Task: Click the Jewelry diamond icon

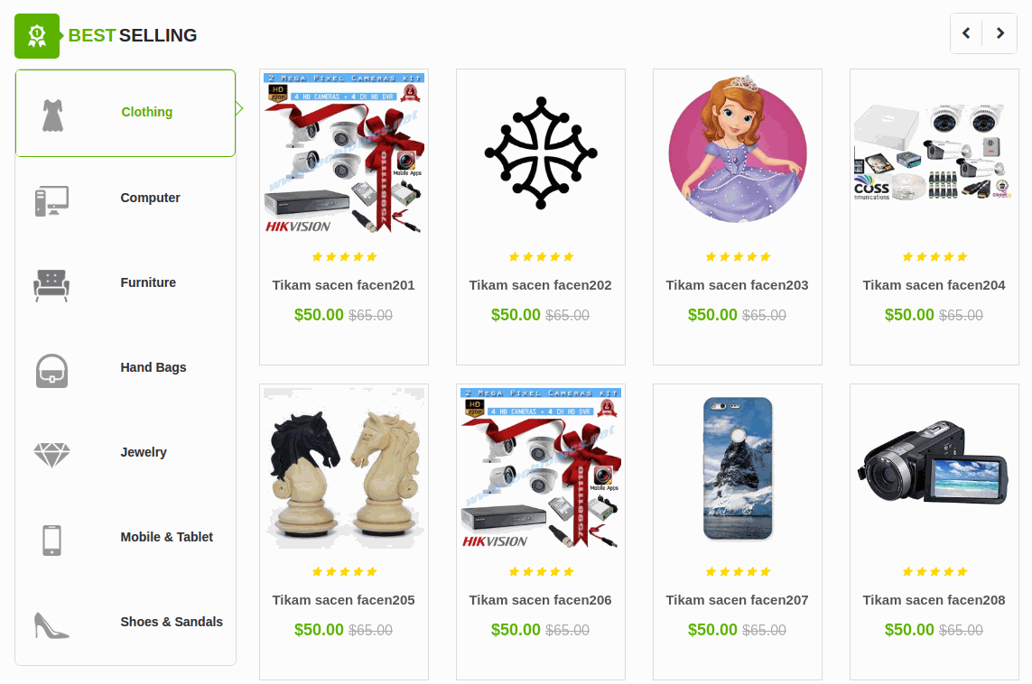Action: point(52,455)
